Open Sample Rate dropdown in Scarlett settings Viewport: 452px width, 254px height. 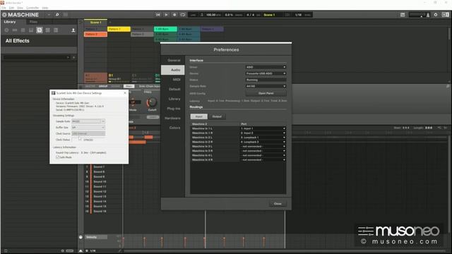click(x=88, y=121)
